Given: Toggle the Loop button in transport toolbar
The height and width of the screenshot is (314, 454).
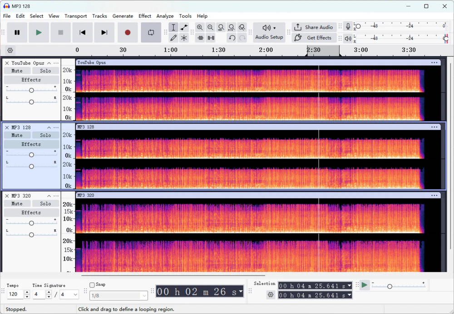Looking at the screenshot, I should (x=151, y=32).
